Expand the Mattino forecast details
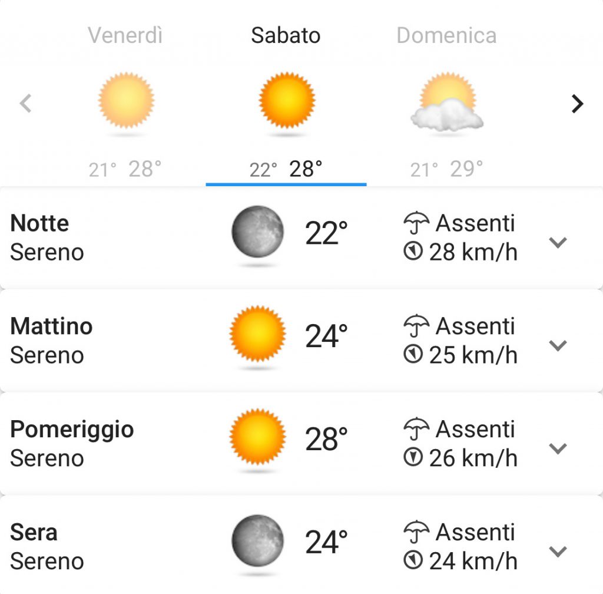 [558, 345]
